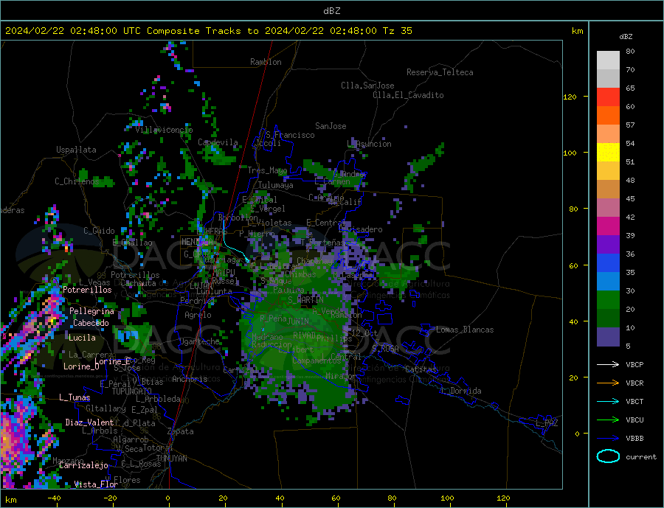Click the 'Diaz_Valent' map label
664x508 pixels.
(89, 422)
